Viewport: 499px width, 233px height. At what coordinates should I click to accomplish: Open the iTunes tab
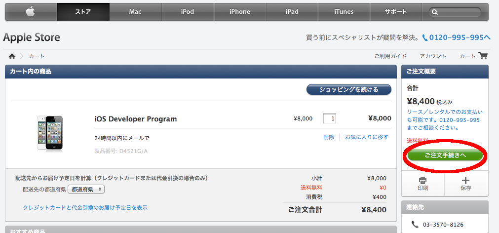point(344,12)
